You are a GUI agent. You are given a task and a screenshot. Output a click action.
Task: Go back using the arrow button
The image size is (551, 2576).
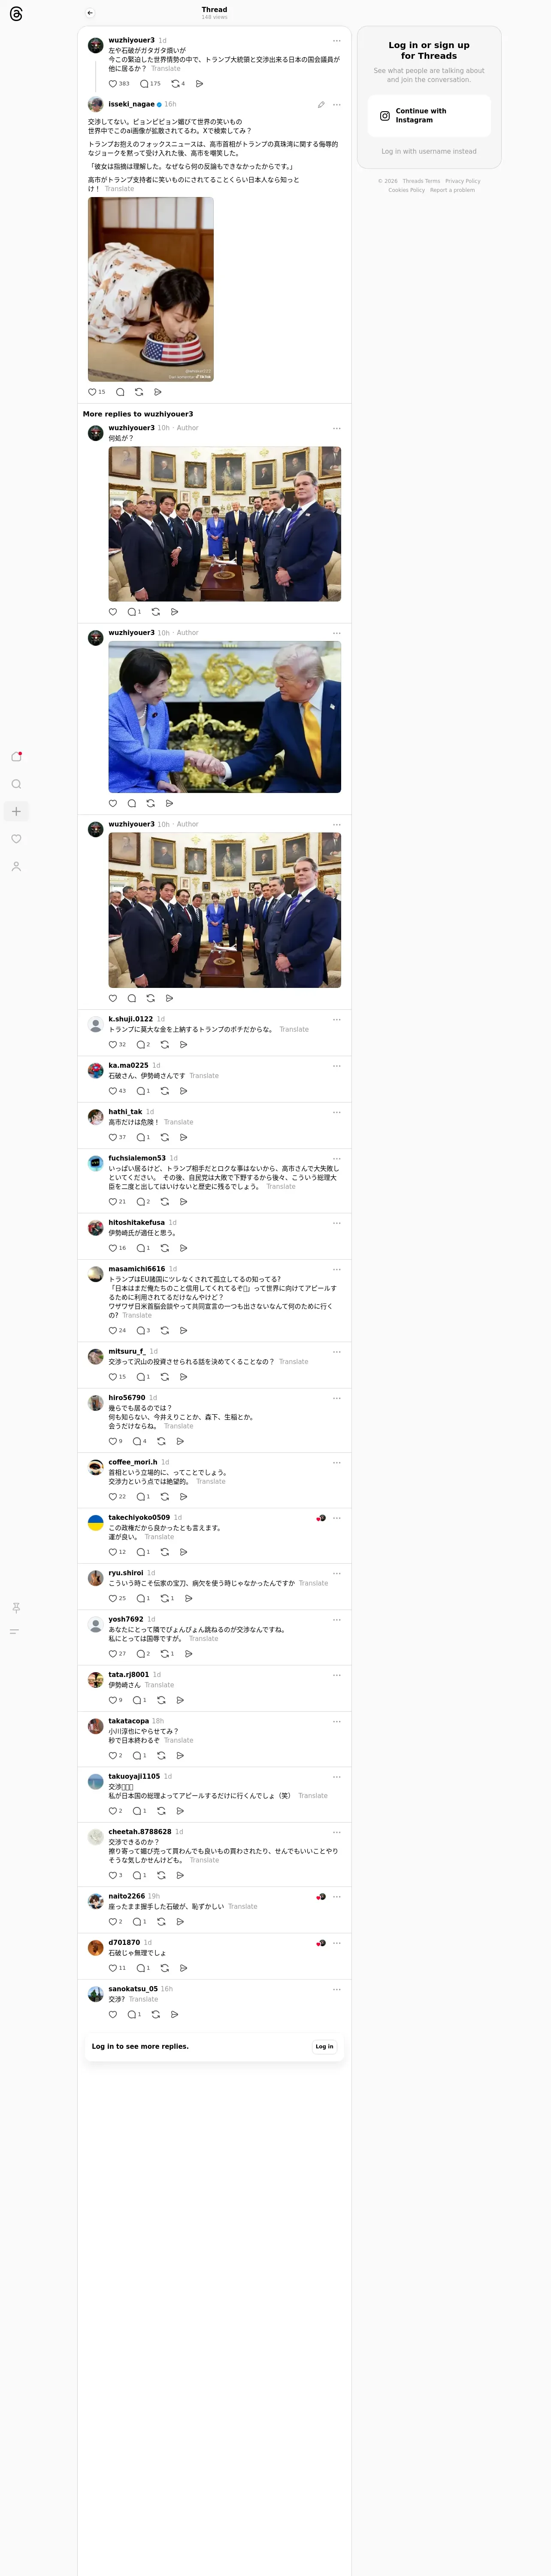pos(90,13)
